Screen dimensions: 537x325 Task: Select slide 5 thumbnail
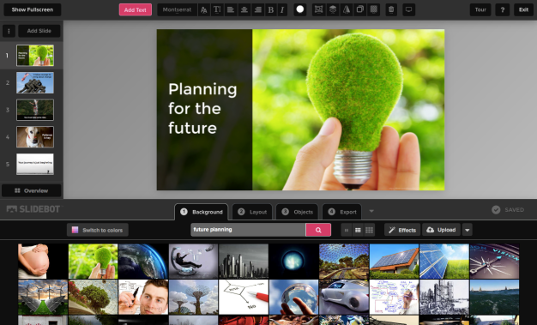click(x=35, y=164)
